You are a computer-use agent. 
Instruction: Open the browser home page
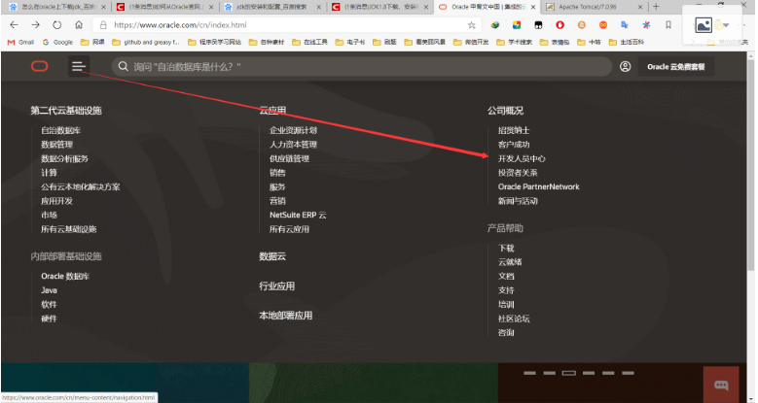coord(79,25)
